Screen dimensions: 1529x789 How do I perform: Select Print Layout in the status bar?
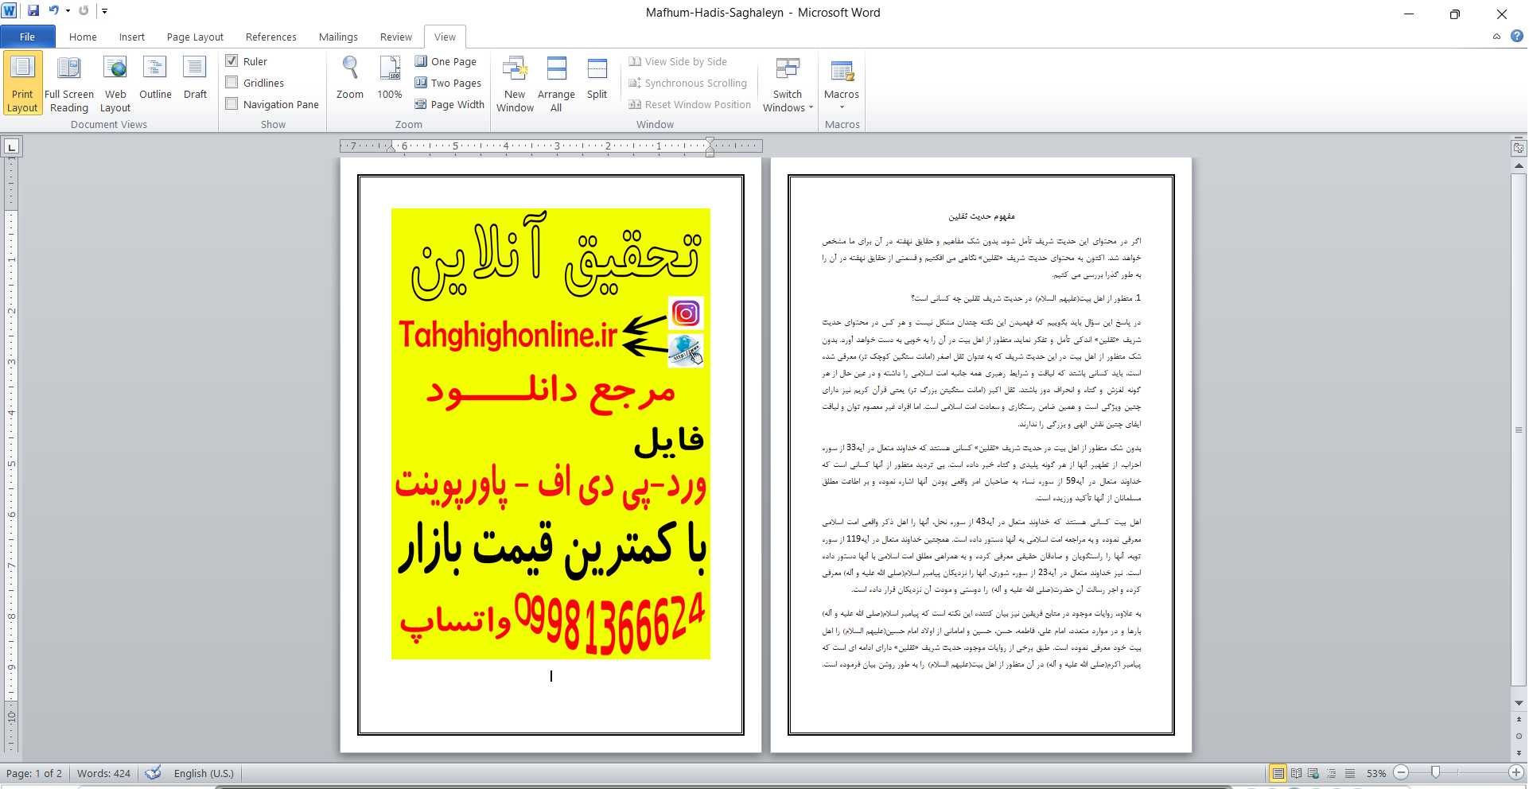pos(1278,773)
